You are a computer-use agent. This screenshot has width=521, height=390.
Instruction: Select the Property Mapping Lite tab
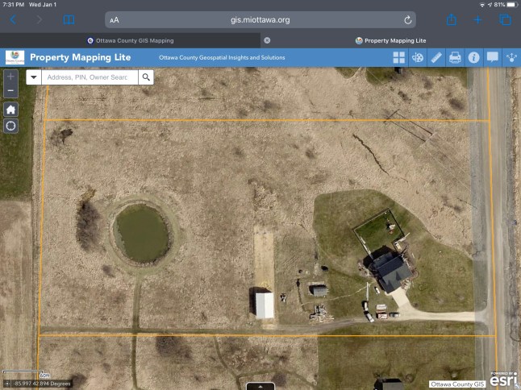point(390,40)
